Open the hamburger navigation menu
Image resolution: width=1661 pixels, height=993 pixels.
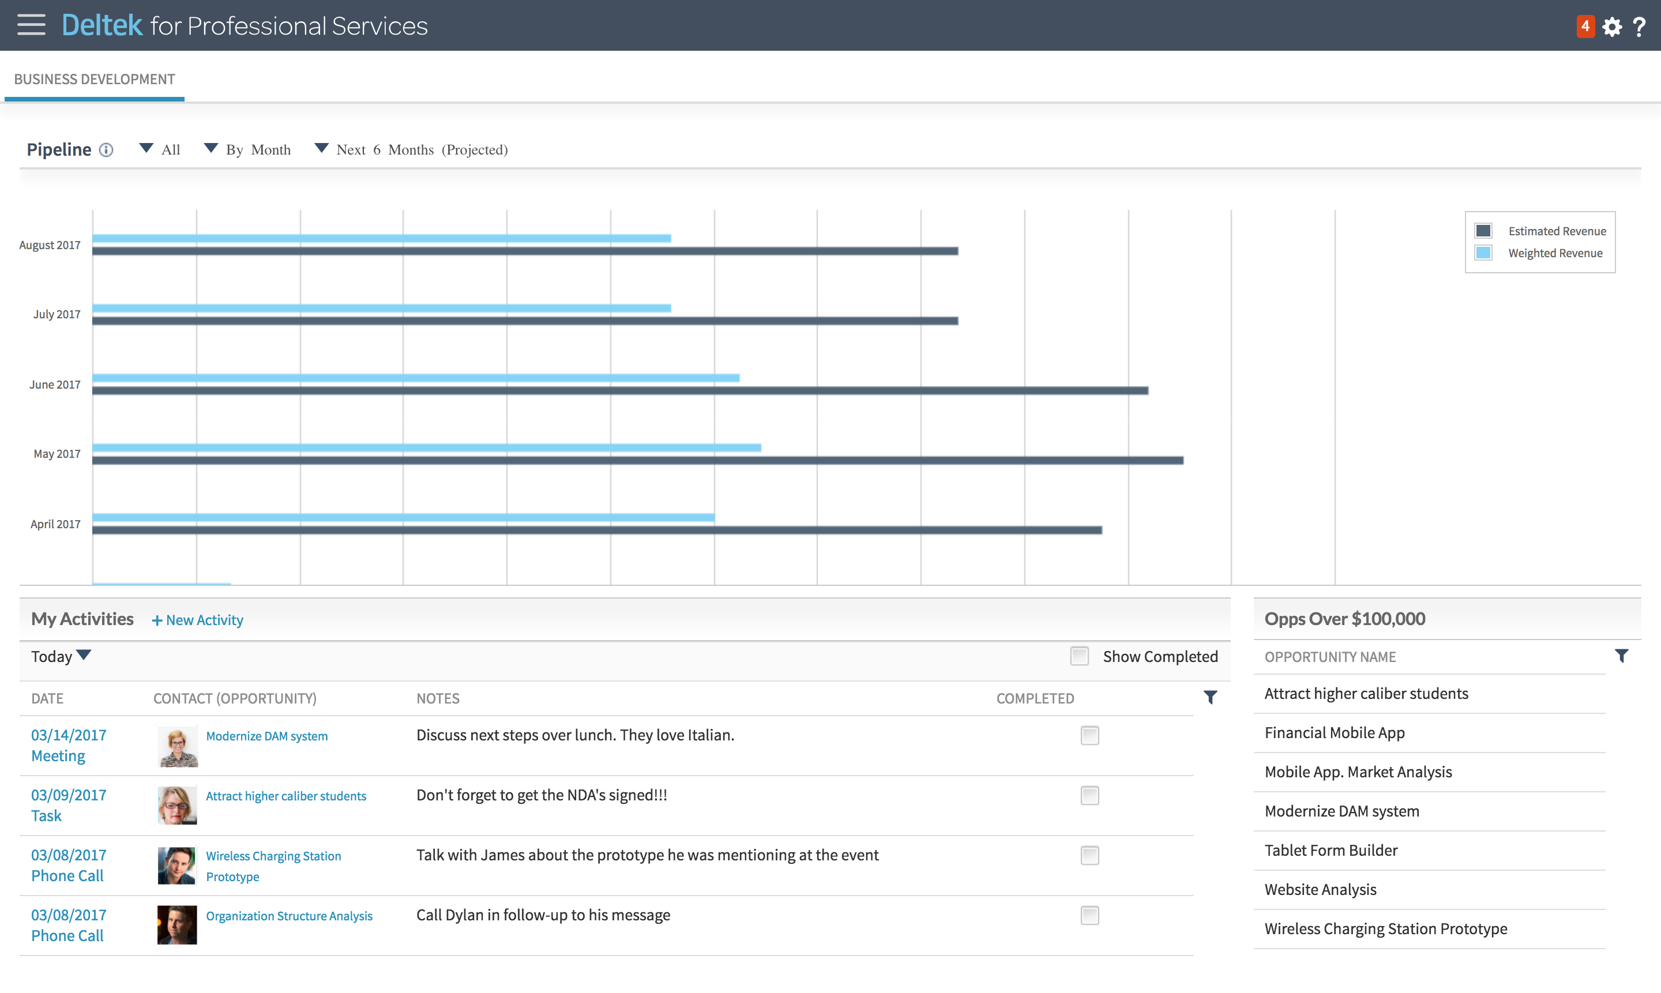[31, 25]
